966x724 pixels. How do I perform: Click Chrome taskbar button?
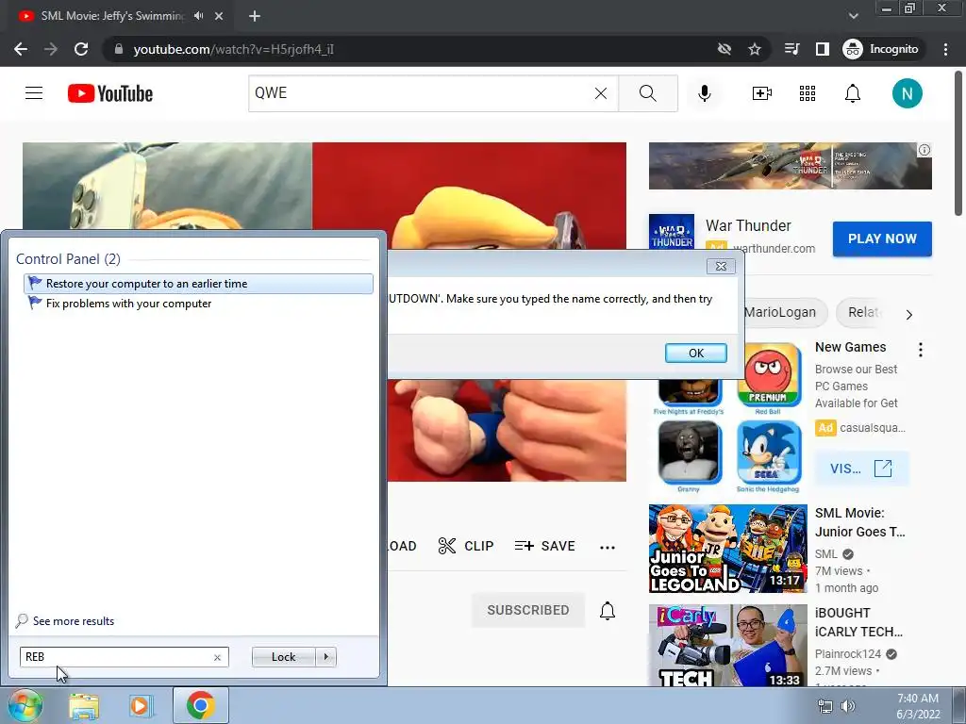pyautogui.click(x=201, y=705)
